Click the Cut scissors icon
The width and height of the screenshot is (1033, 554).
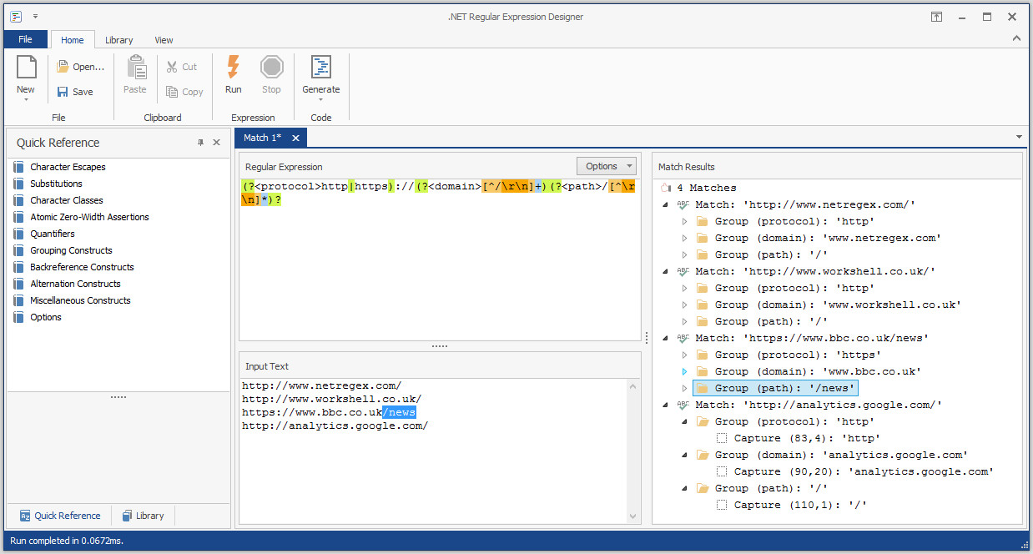click(172, 67)
